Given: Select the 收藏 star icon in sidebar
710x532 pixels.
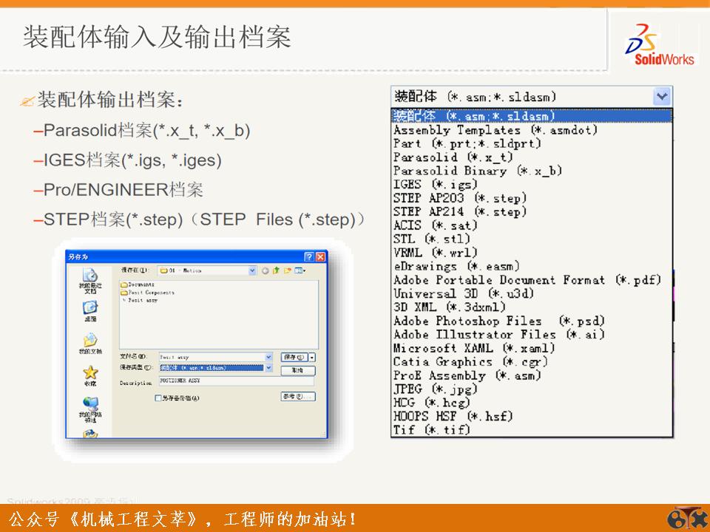Looking at the screenshot, I should pos(89,372).
